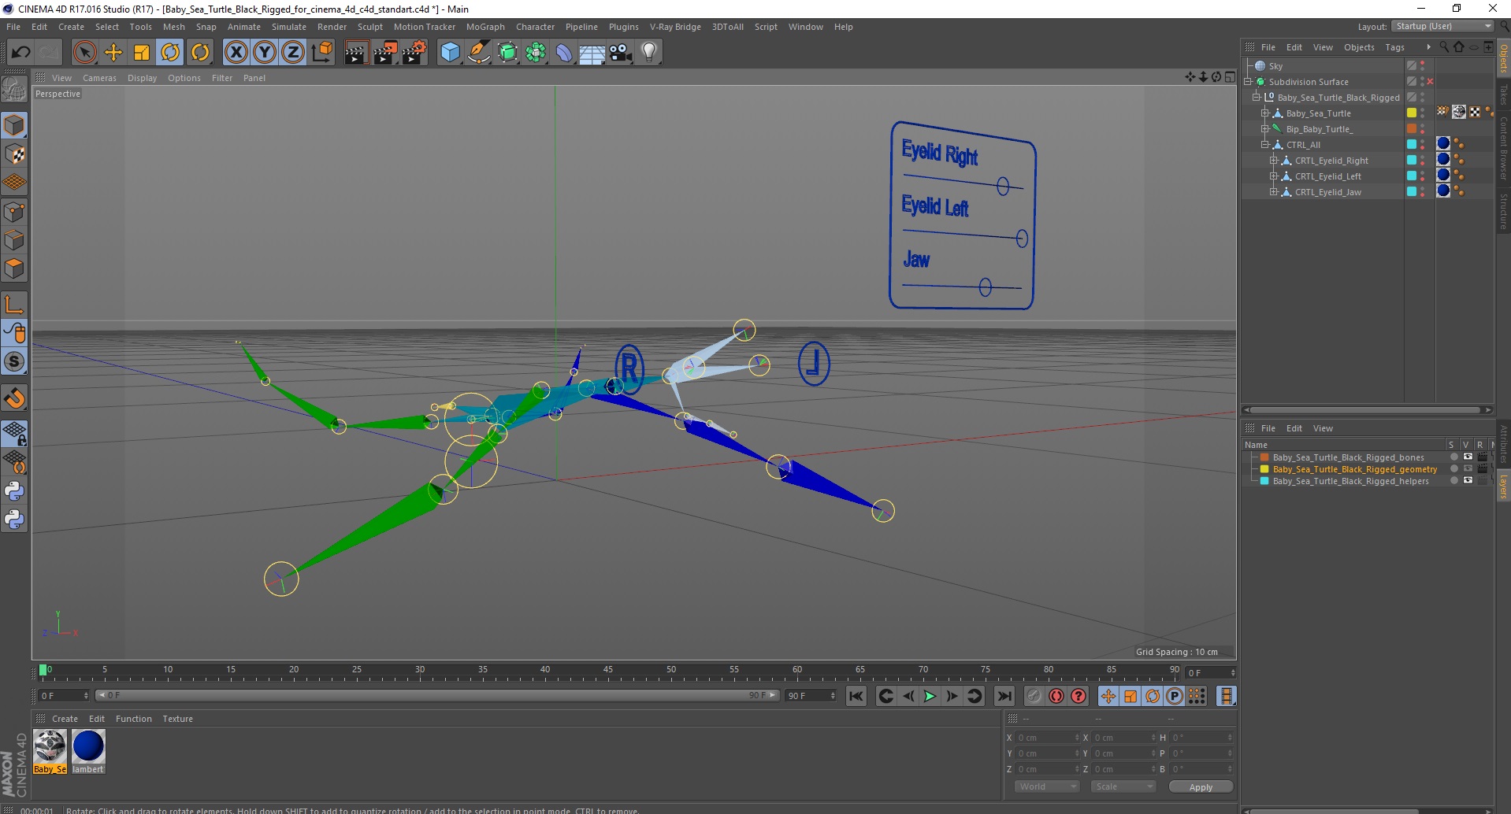Screen dimensions: 1511x814
Task: Add a camera object
Action: pyautogui.click(x=621, y=53)
